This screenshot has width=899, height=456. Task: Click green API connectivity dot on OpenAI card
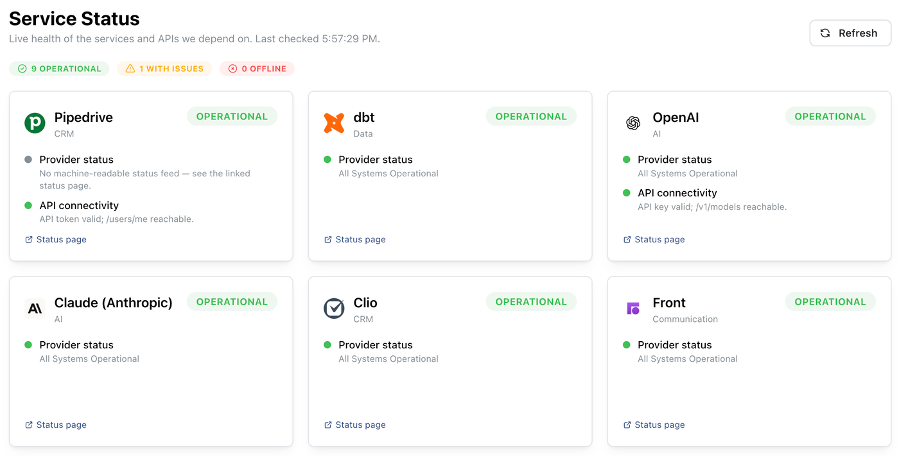[627, 193]
